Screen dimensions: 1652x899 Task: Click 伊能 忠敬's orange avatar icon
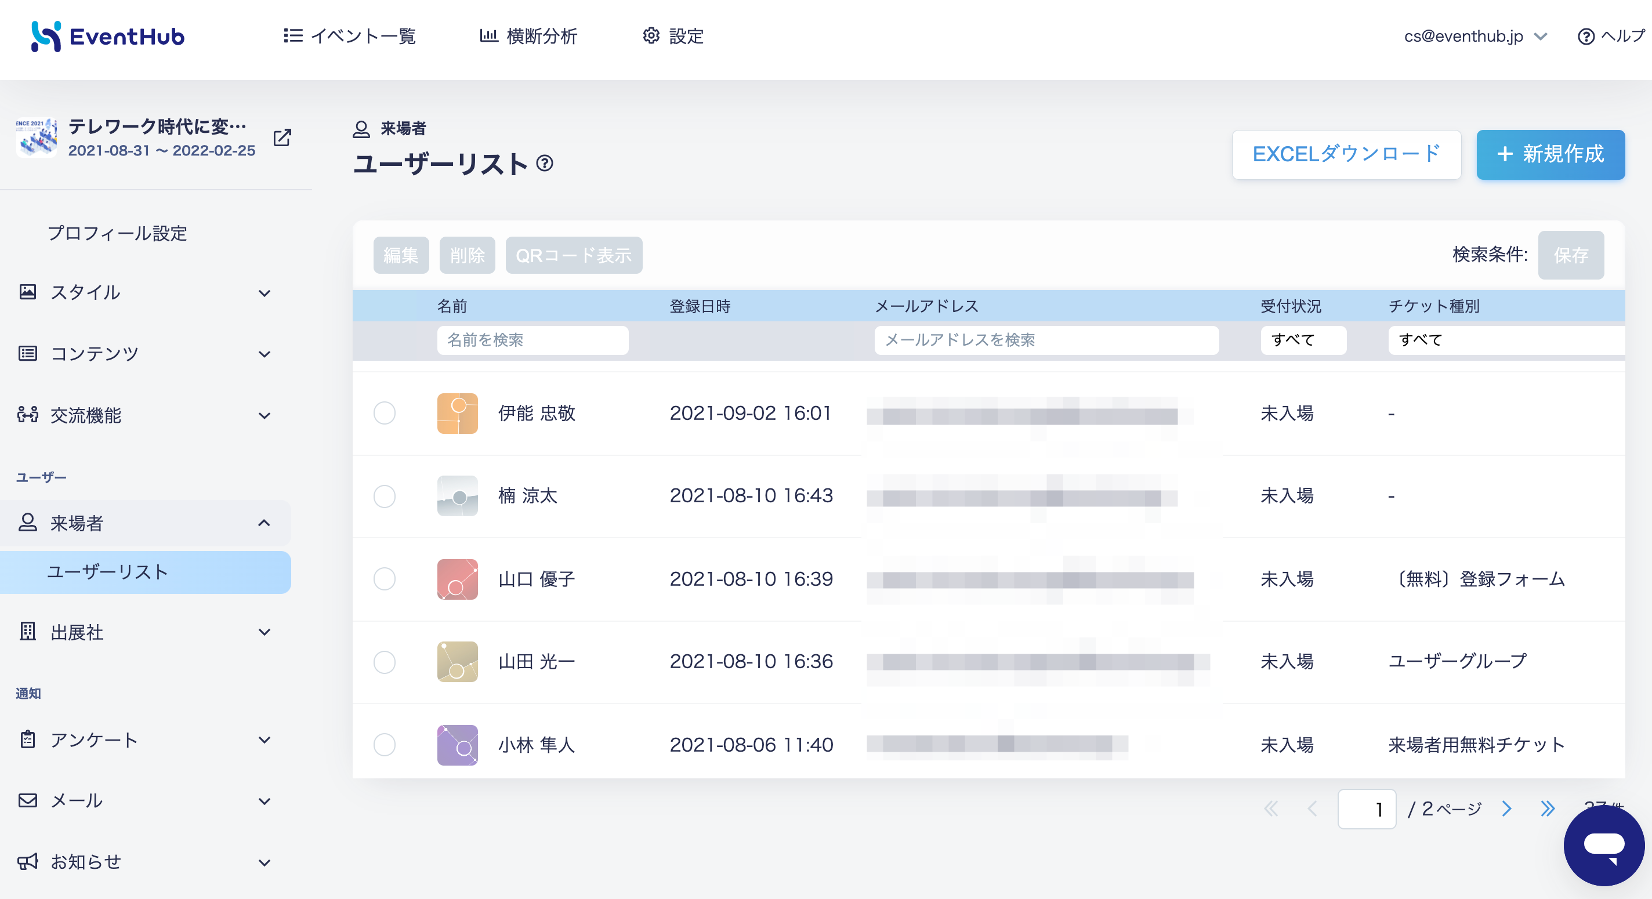click(457, 413)
